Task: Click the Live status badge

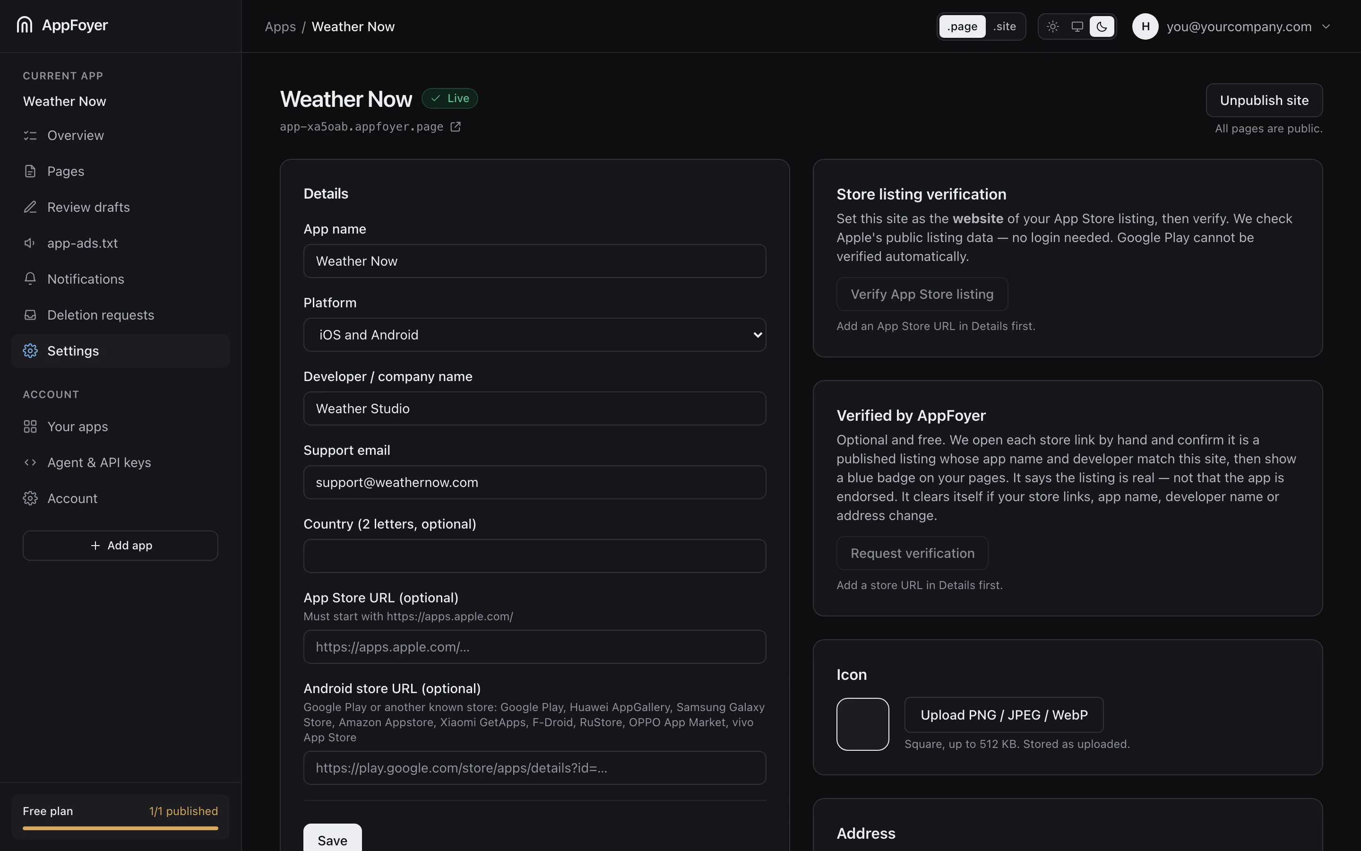Action: [450, 98]
